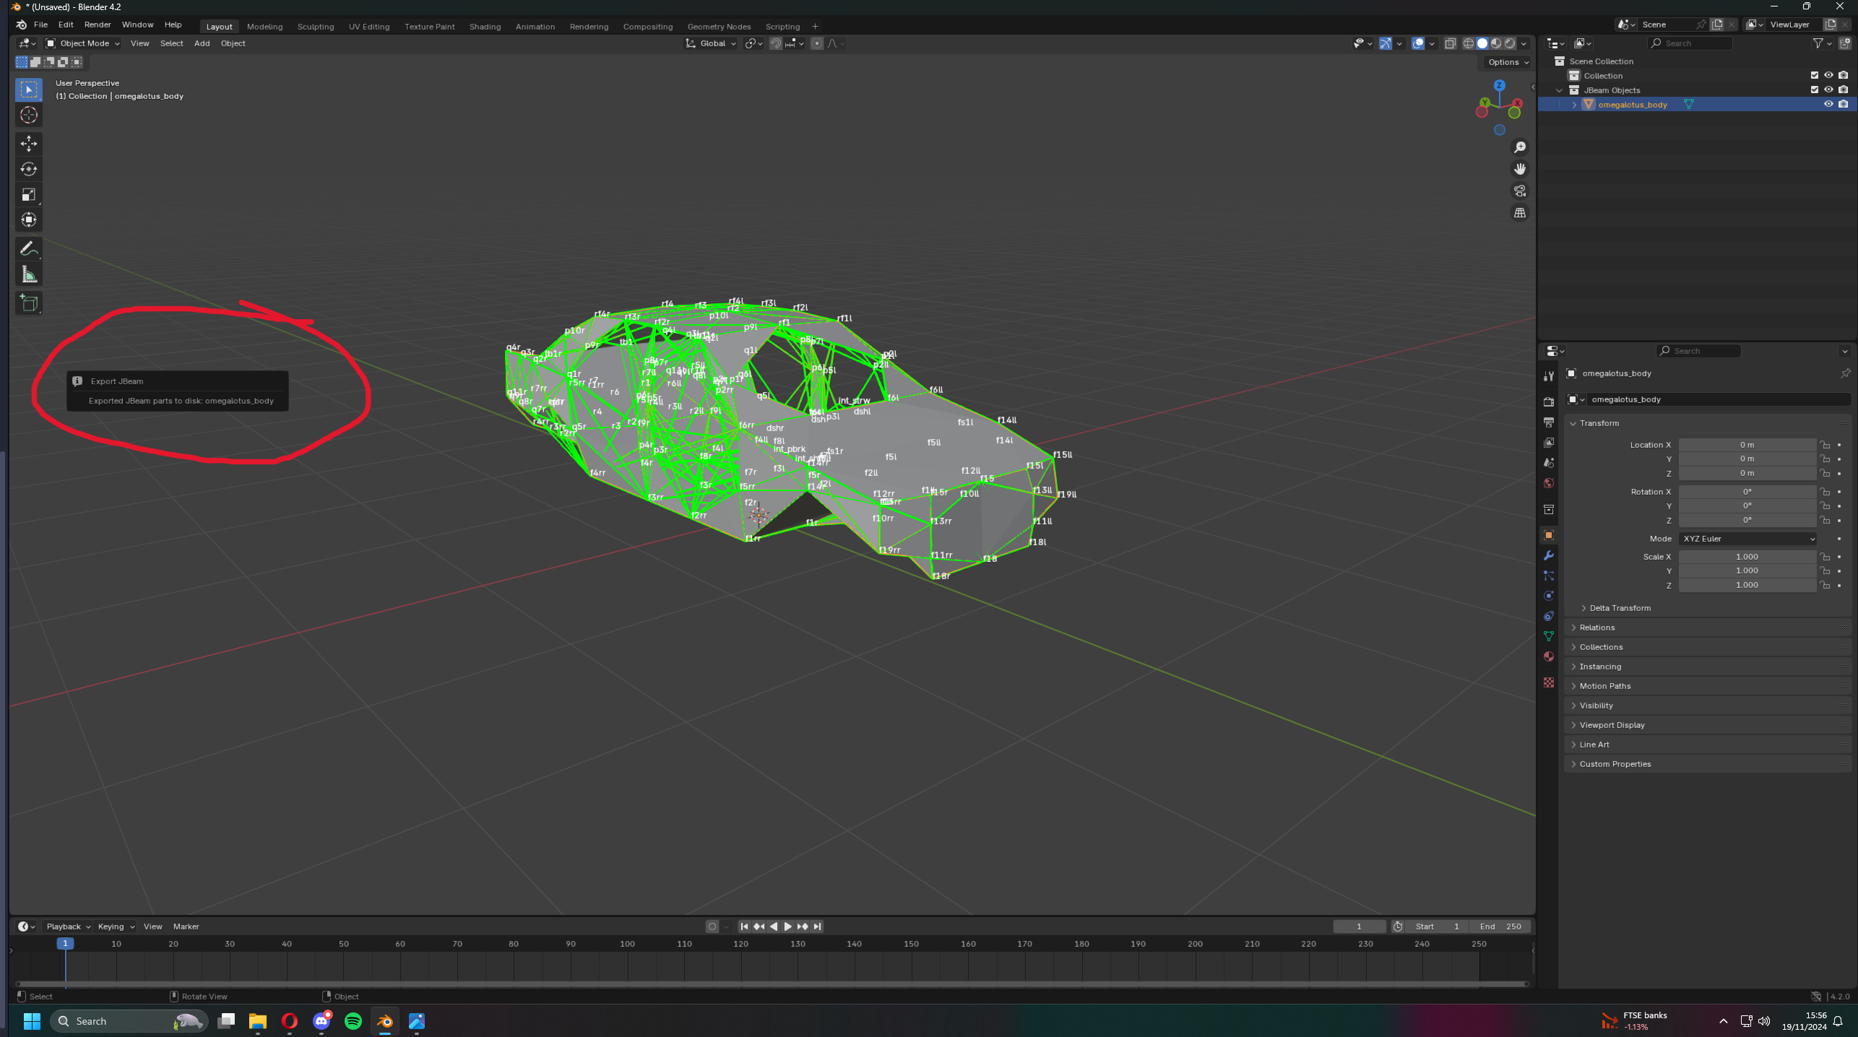Screen dimensions: 1858x1037
Task: Select the Rotate tool
Action: point(29,169)
